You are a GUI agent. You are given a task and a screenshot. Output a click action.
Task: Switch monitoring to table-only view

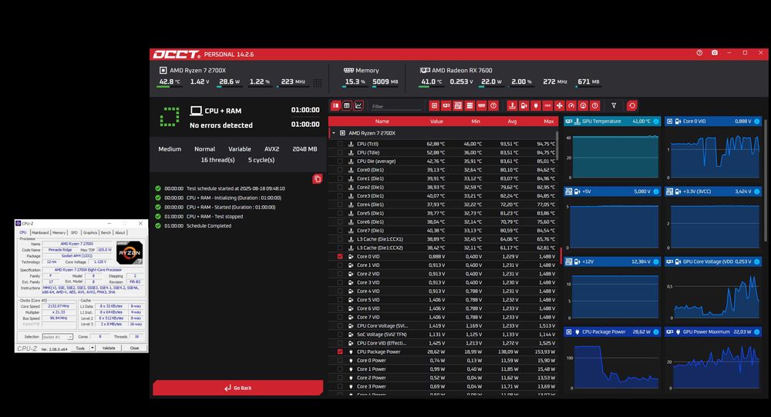pos(347,105)
